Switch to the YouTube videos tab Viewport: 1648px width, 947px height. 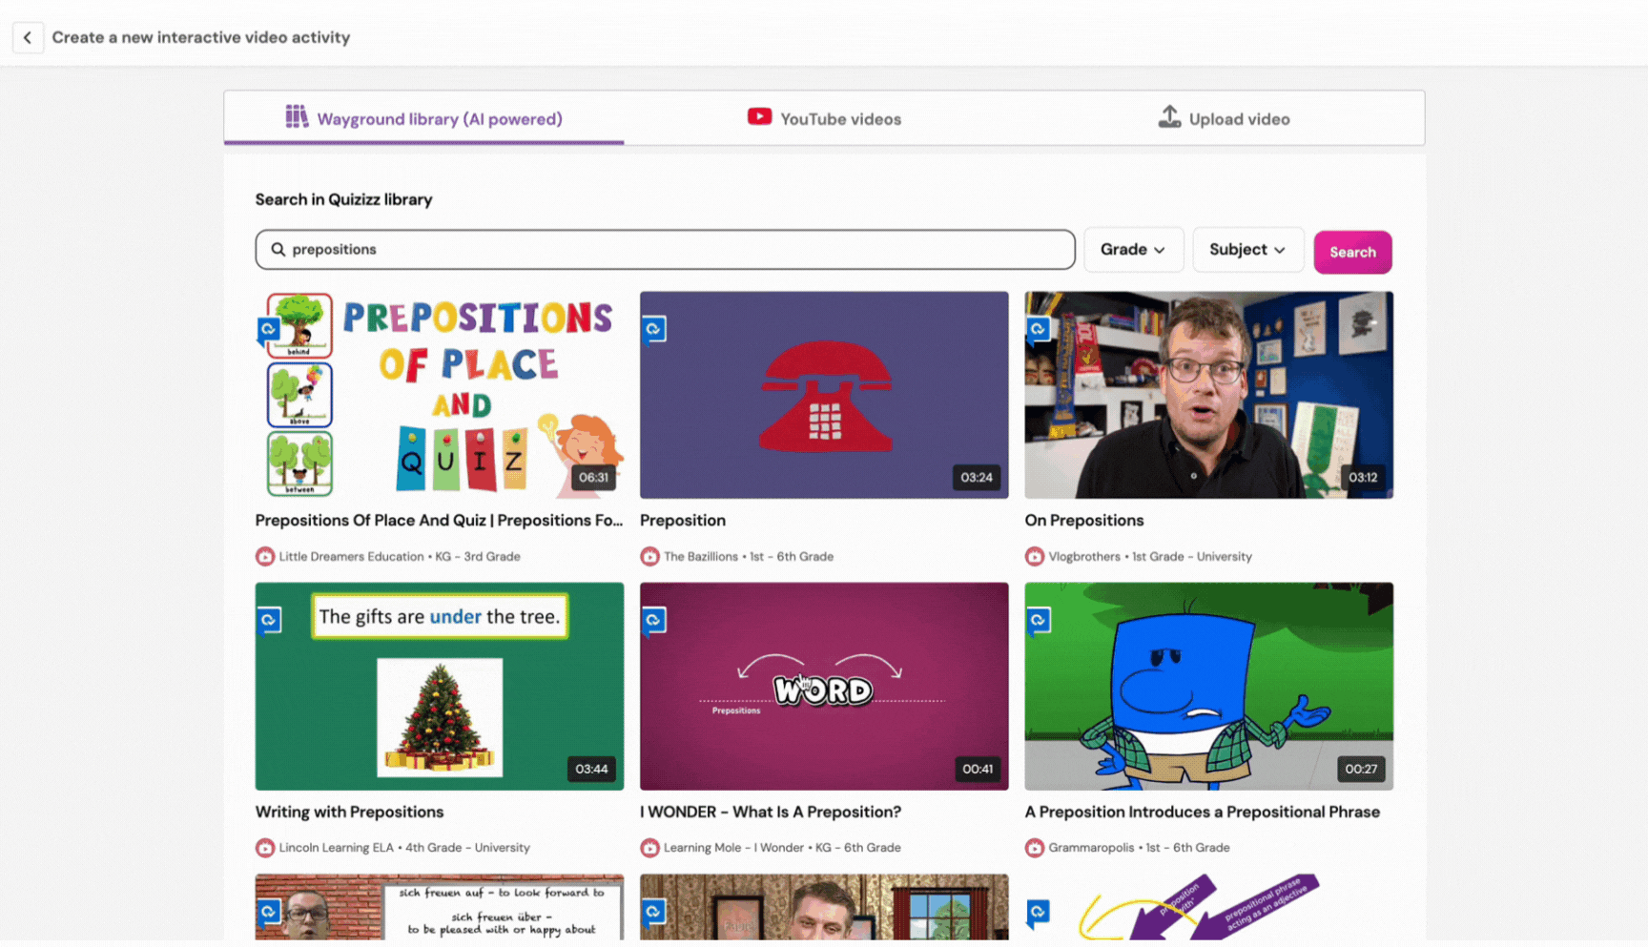tap(824, 118)
